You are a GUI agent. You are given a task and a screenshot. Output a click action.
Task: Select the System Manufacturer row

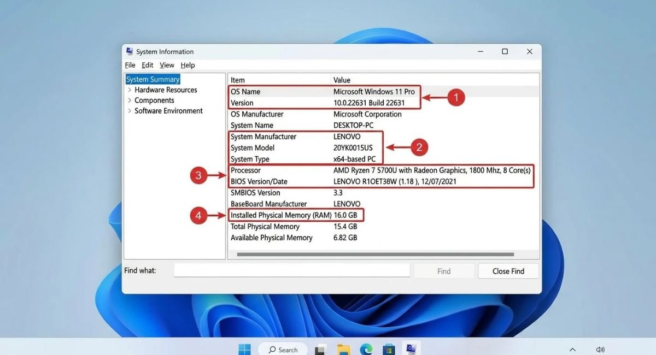(384, 137)
